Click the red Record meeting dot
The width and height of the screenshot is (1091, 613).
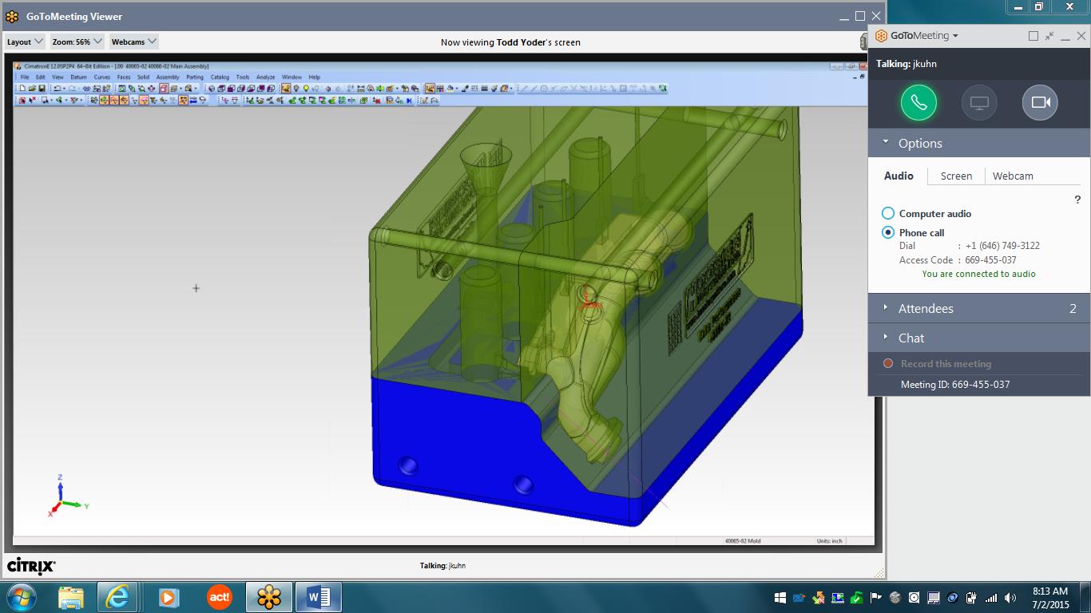[x=888, y=363]
